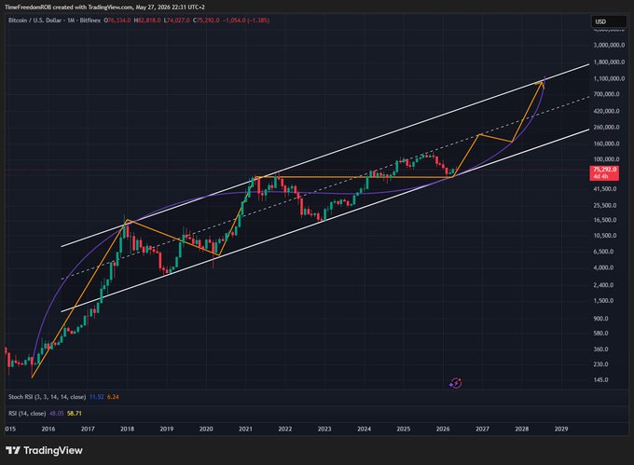The image size is (634, 465).
Task: Click the 2021 time axis label
Action: point(245,429)
